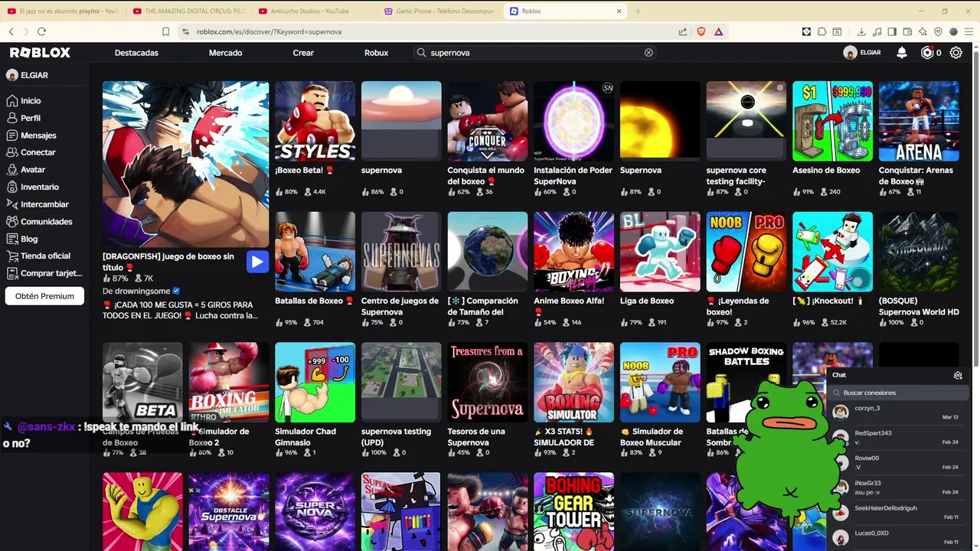Go back with the browser back arrow

(11, 31)
